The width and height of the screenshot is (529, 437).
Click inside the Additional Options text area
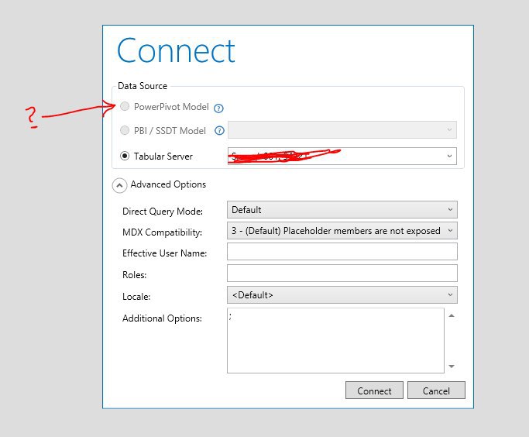pyautogui.click(x=335, y=340)
